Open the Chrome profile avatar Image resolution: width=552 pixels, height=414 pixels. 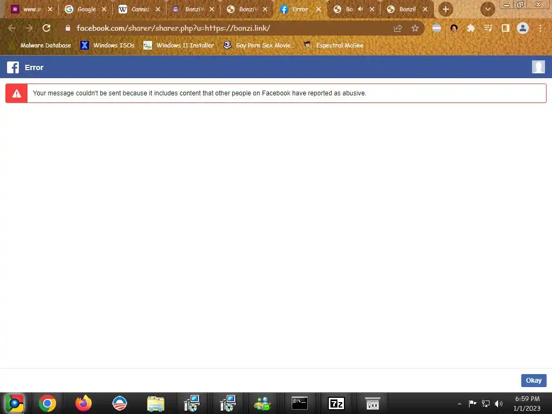523,28
